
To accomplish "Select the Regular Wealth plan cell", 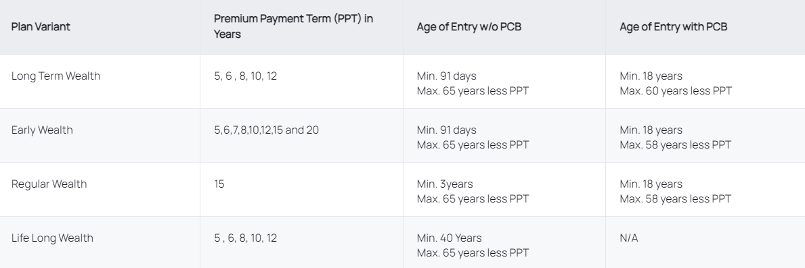I will coord(49,184).
